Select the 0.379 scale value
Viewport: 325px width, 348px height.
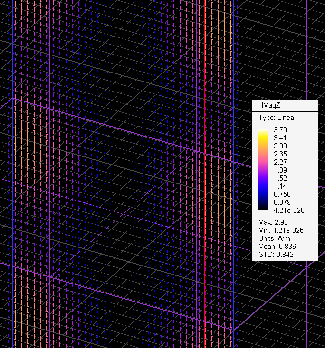click(282, 202)
